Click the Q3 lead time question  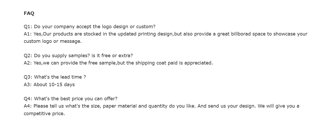tap(55, 77)
